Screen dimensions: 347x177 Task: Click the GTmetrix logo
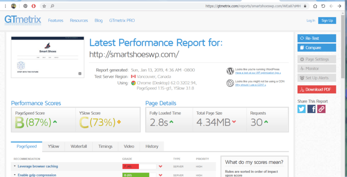pos(23,20)
